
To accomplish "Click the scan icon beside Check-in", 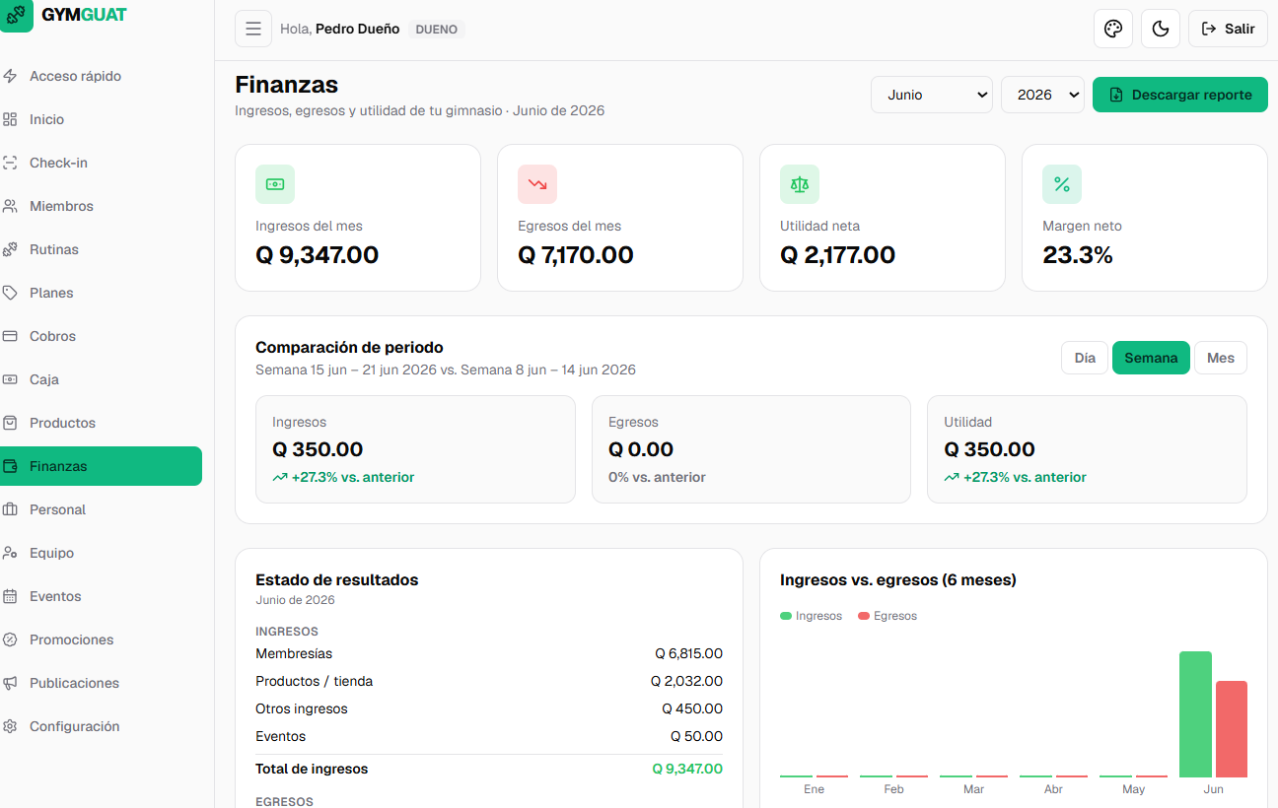I will [x=10, y=163].
